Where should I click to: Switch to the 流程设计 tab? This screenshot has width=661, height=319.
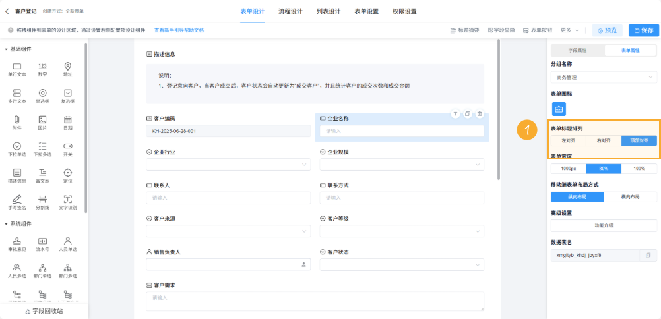tap(290, 11)
